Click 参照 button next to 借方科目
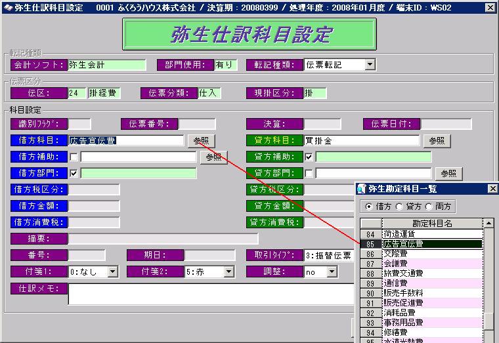The width and height of the screenshot is (499, 343). 201,140
